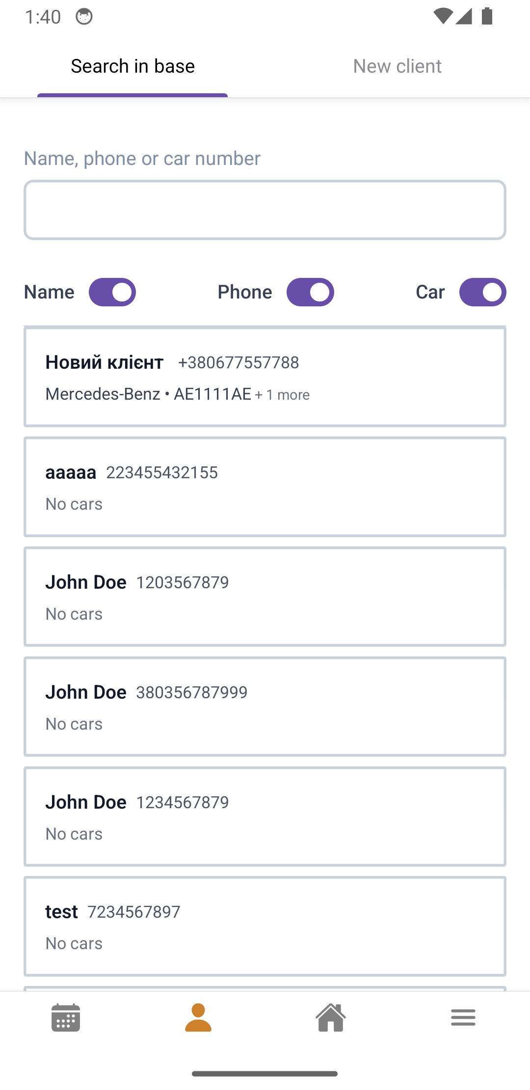Go to the home icon in bottom bar
Image resolution: width=530 pixels, height=1090 pixels.
(x=331, y=1017)
